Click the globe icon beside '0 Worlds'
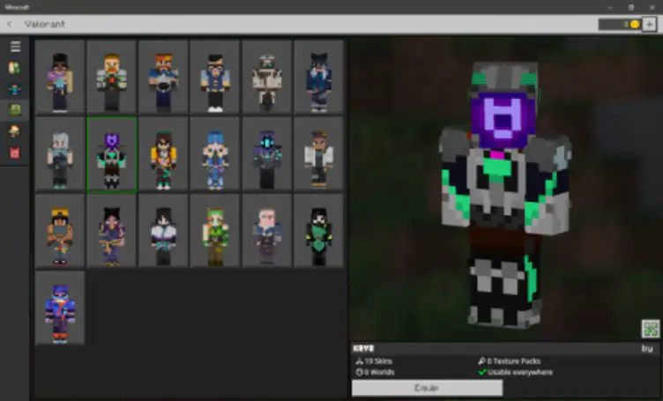Viewport: 663px width, 401px height. click(x=360, y=372)
